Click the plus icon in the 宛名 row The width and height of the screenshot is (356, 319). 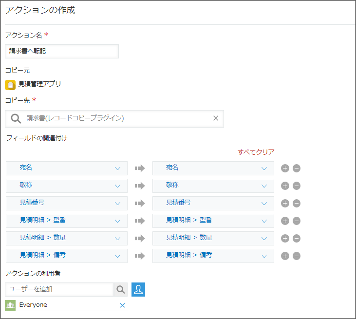coord(285,169)
